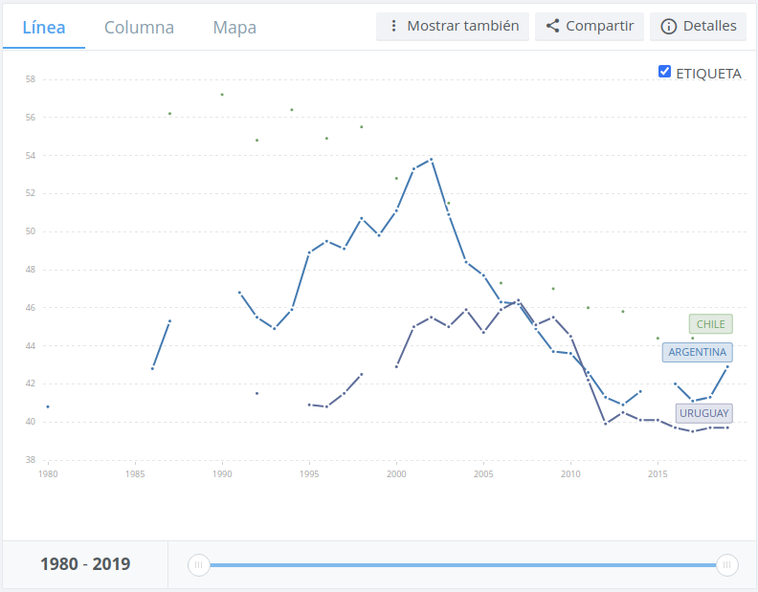Image resolution: width=758 pixels, height=592 pixels.
Task: Click the Argentina line peak near 2002
Action: coord(432,159)
